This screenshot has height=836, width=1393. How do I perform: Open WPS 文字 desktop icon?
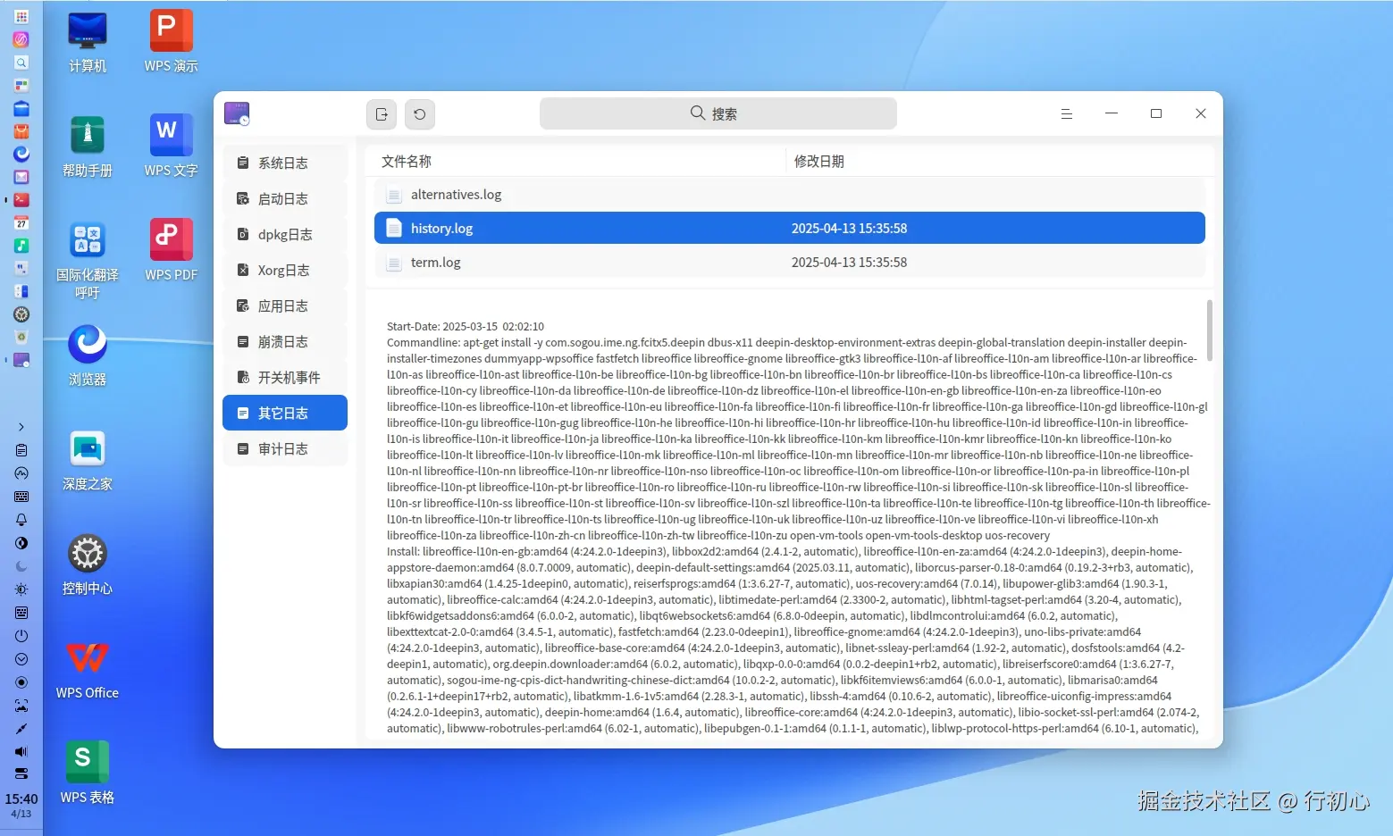coord(172,147)
